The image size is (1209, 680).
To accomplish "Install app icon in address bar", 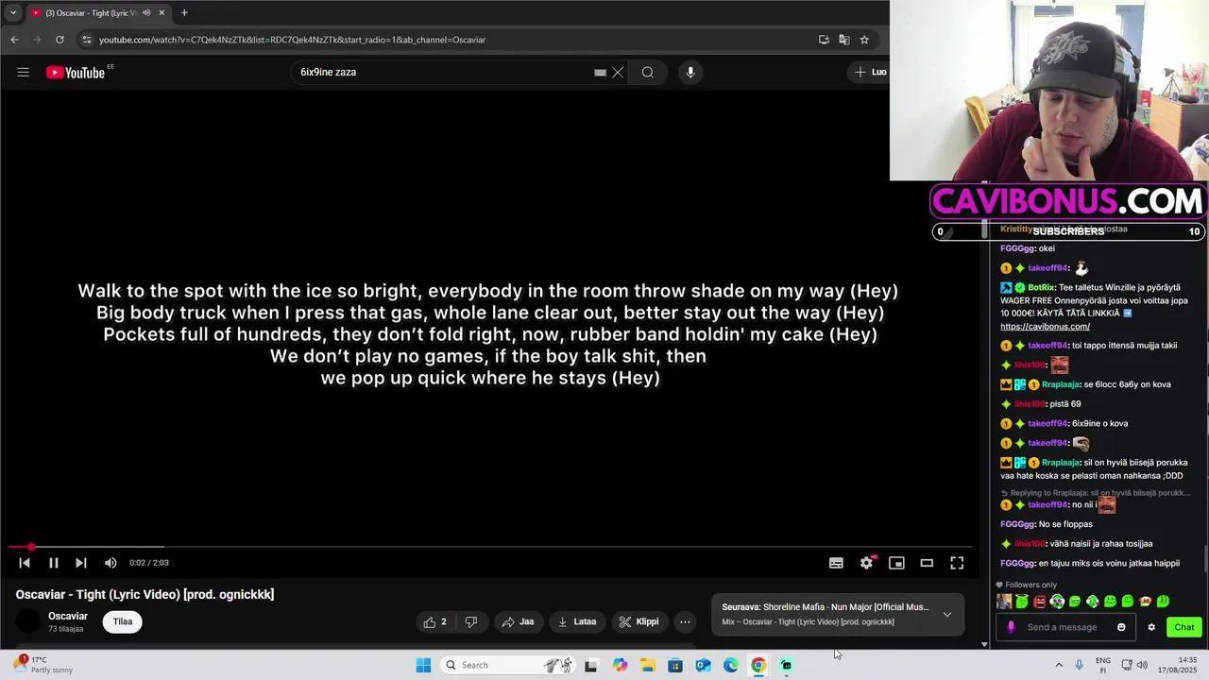I will click(824, 40).
